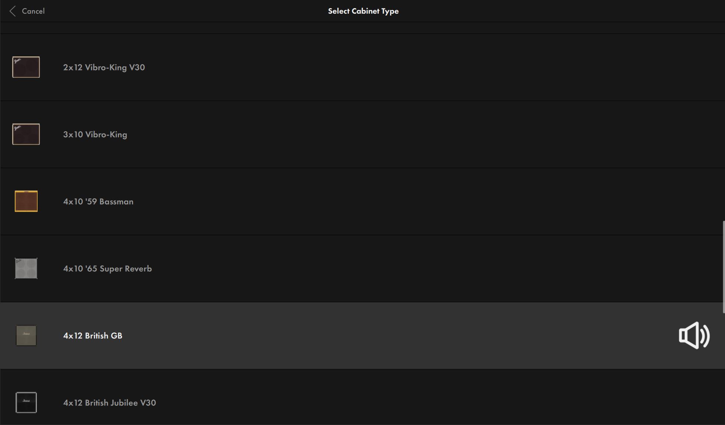Click the 4x12 British GB cabinet icon
725x425 pixels.
pyautogui.click(x=26, y=335)
